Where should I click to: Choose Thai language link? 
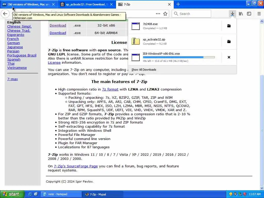pos(11,63)
